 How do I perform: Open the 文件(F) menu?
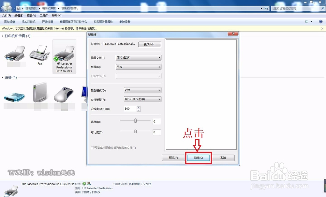click(7, 16)
